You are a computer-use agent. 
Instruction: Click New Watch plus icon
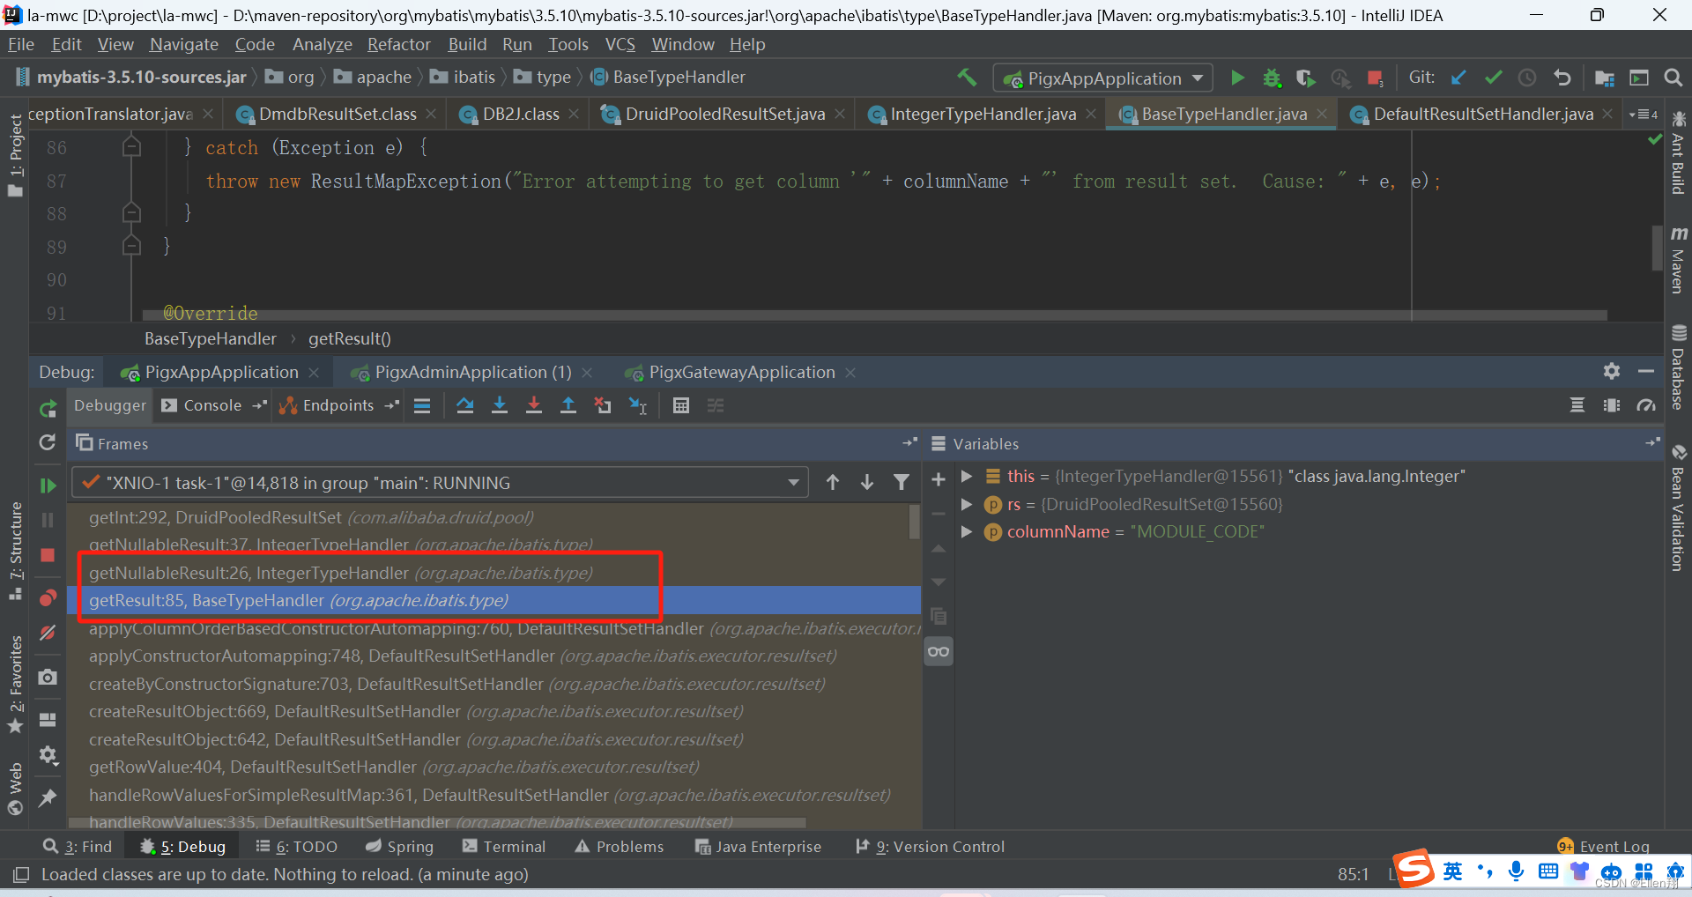click(939, 479)
